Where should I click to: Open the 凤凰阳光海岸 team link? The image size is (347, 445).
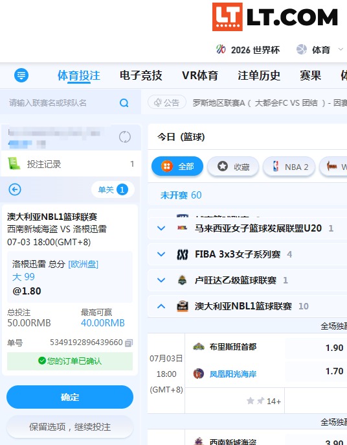pyautogui.click(x=233, y=374)
